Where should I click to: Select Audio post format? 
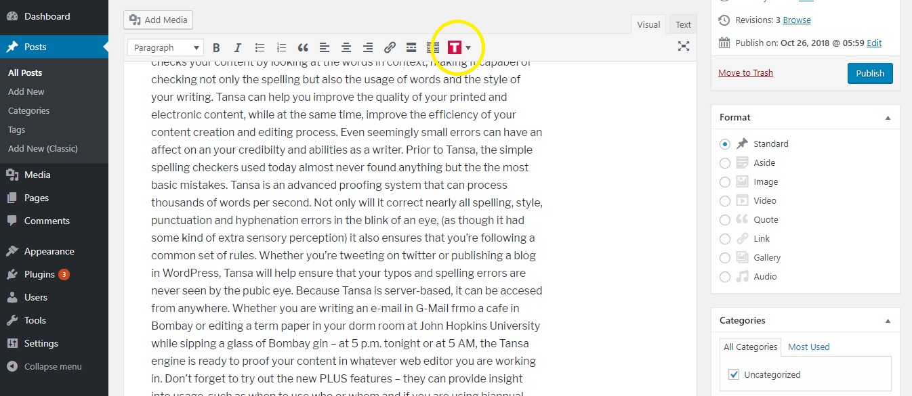[725, 276]
